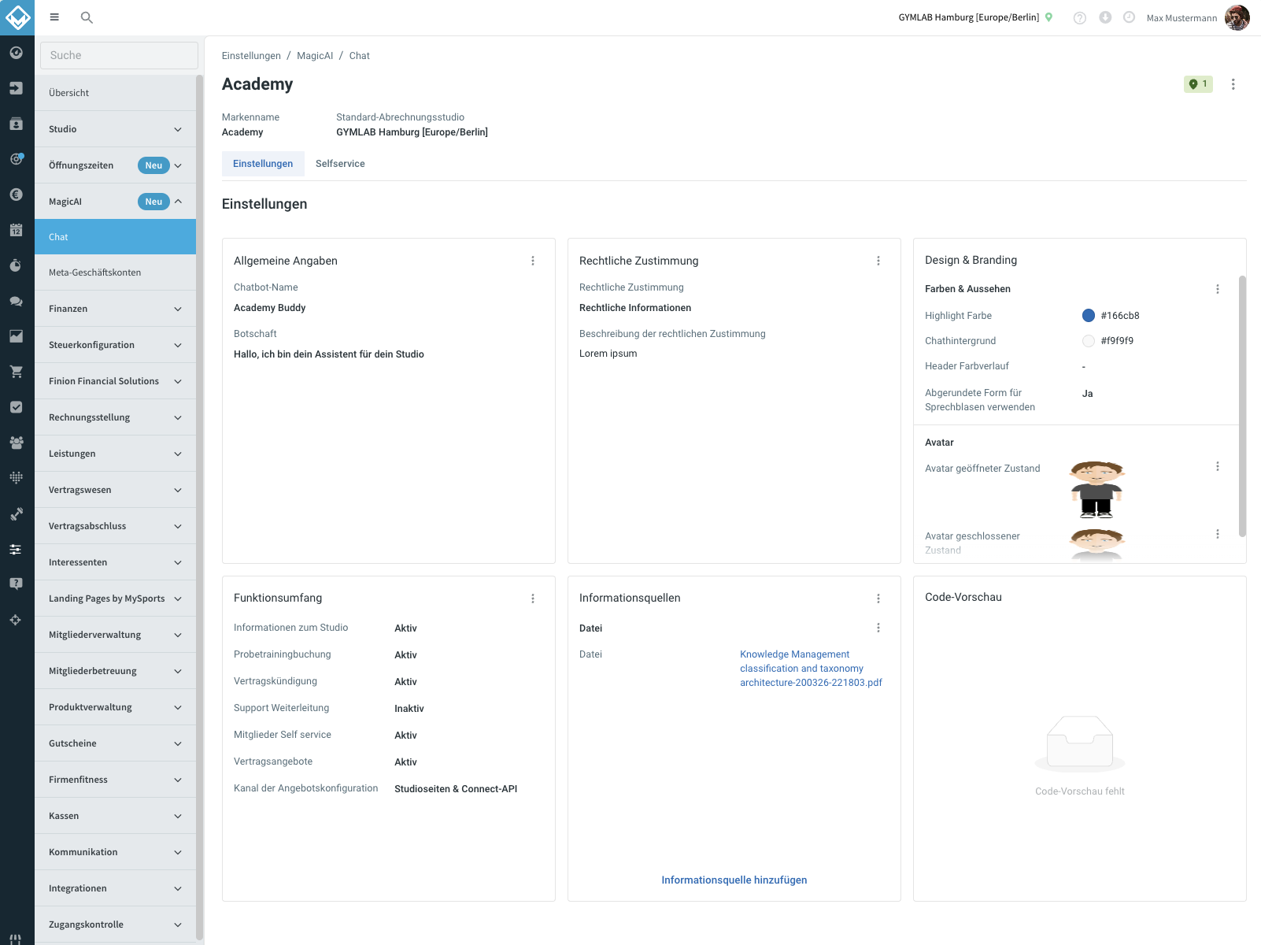Toggle the hamburger menu icon
Viewport: 1261px width, 945px height.
pyautogui.click(x=54, y=17)
